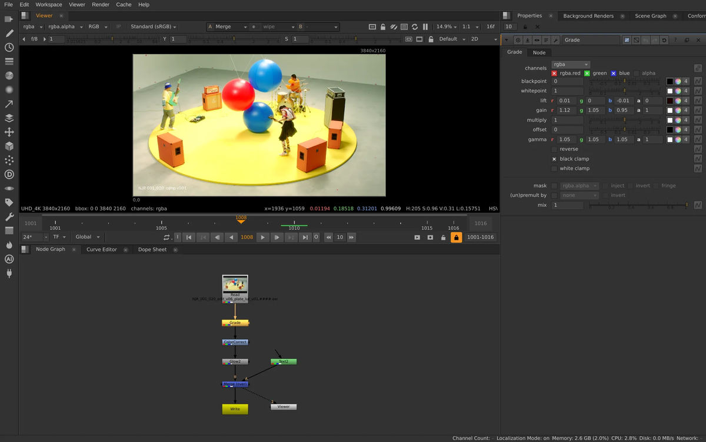This screenshot has height=442, width=706.
Task: Enable the white clamp checkbox
Action: (x=554, y=168)
